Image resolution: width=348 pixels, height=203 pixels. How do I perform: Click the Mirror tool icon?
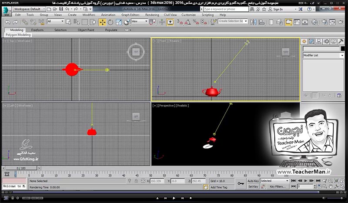pos(253,22)
